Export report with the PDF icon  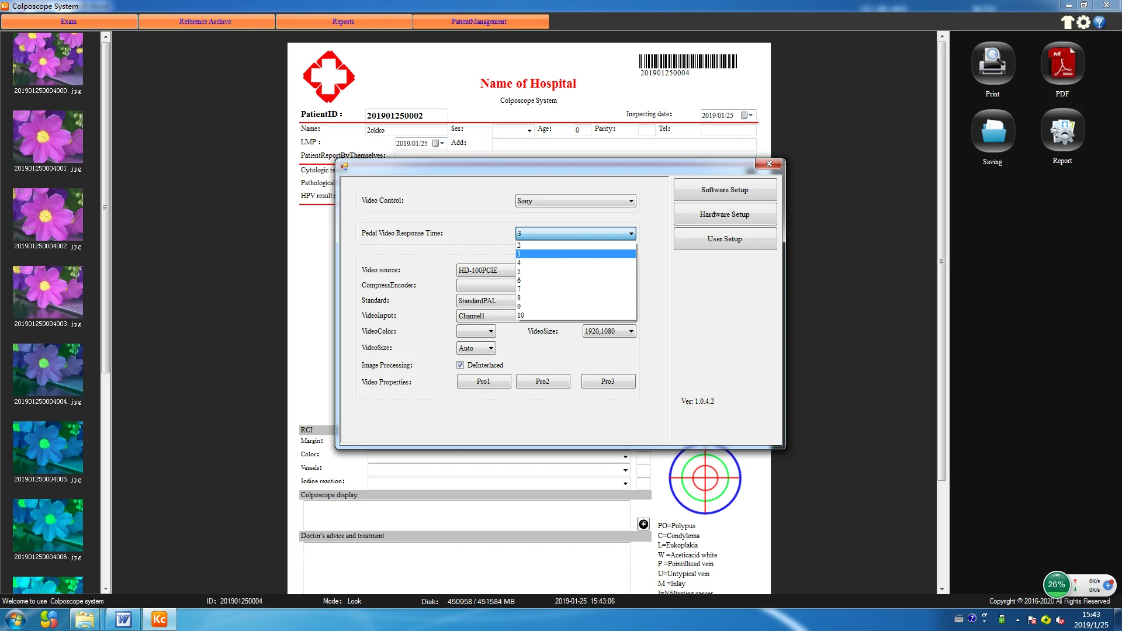(1062, 63)
